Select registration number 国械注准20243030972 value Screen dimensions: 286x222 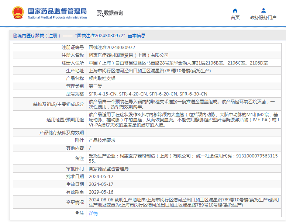pyautogui.click(x=112, y=48)
